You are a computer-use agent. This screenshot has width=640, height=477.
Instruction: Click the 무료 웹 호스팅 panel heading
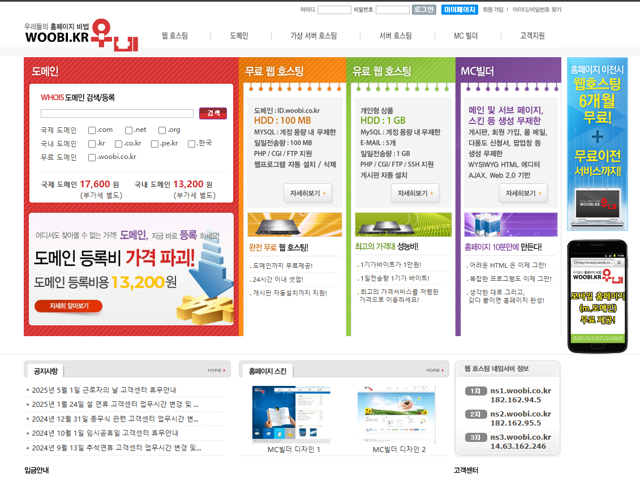[274, 71]
